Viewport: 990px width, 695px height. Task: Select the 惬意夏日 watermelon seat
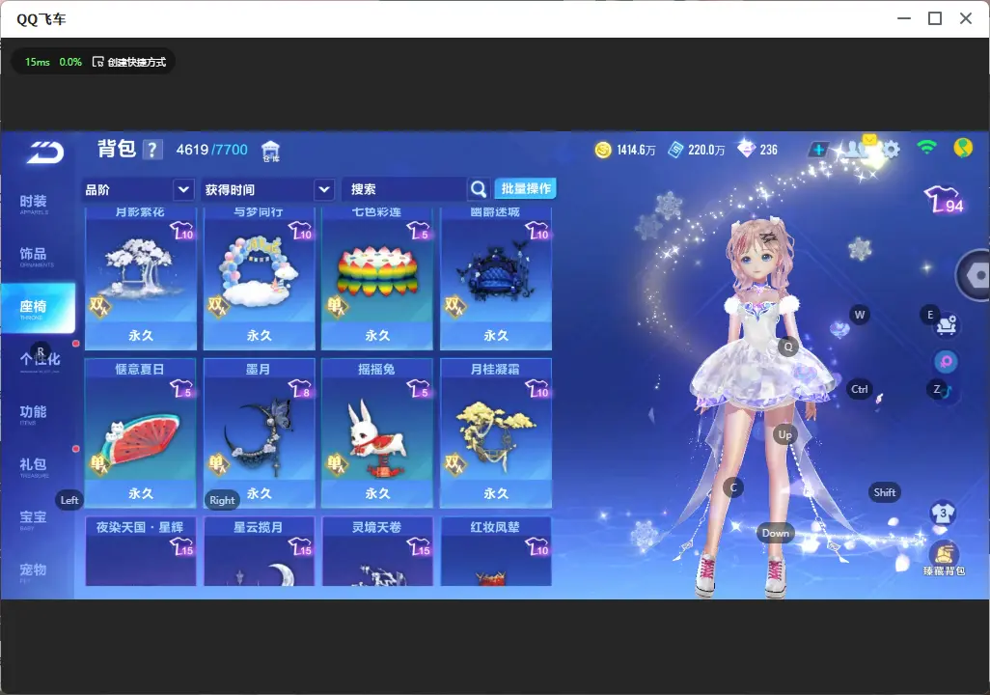[141, 433]
